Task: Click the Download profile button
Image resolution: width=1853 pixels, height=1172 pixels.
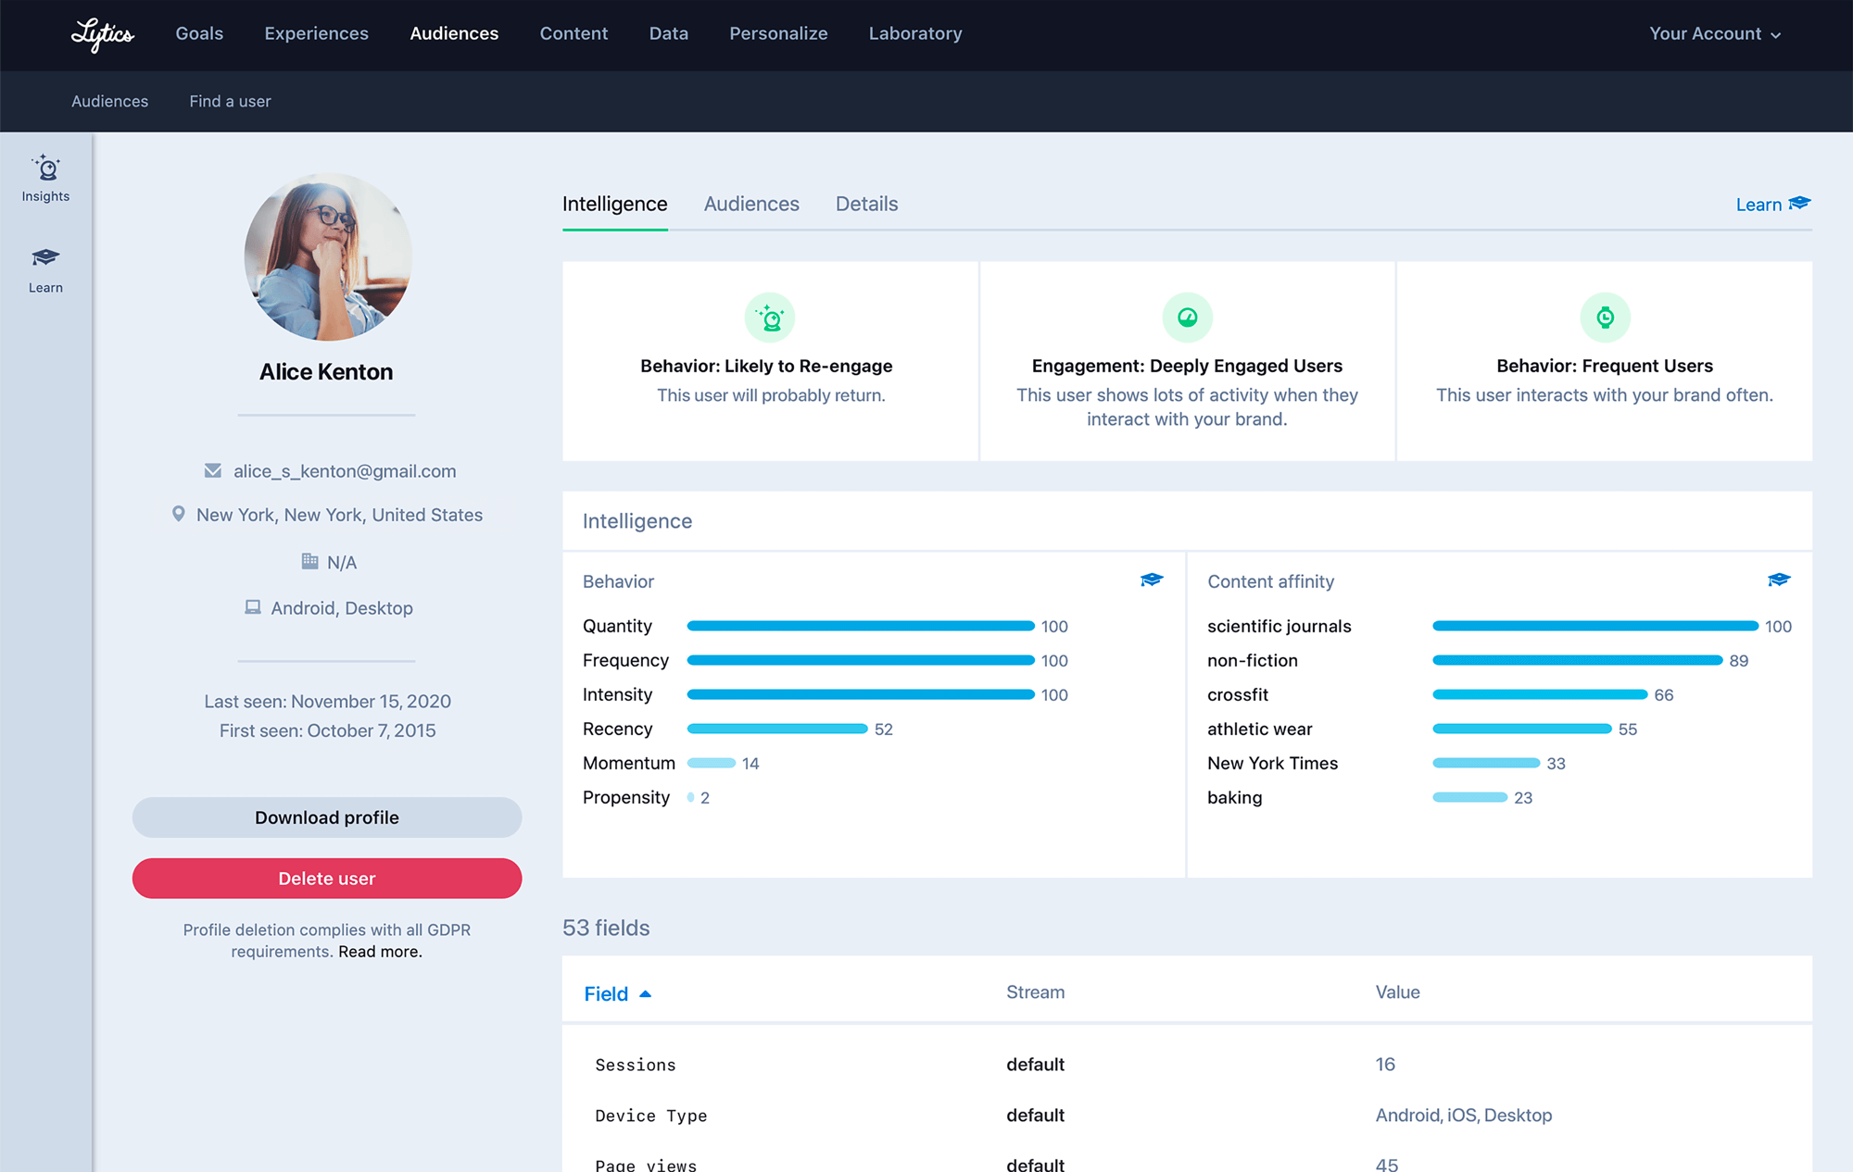Action: pyautogui.click(x=326, y=817)
